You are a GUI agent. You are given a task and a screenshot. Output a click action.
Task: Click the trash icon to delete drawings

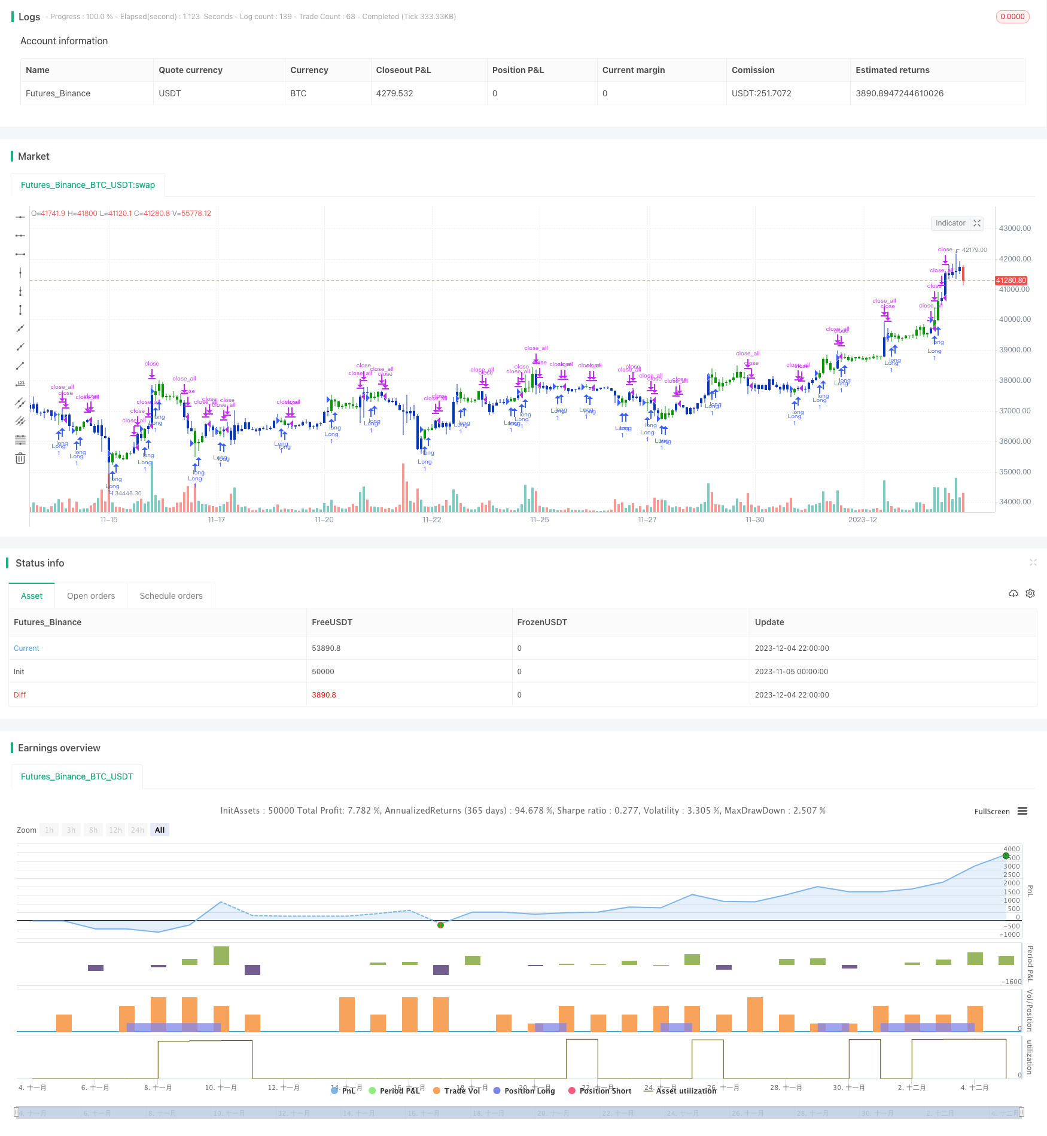tap(20, 458)
